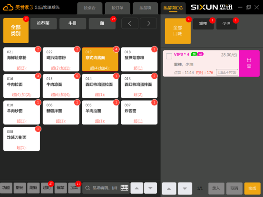The width and height of the screenshot is (263, 197).
Task: Click the dish list page-up arrow
Action: (137, 188)
